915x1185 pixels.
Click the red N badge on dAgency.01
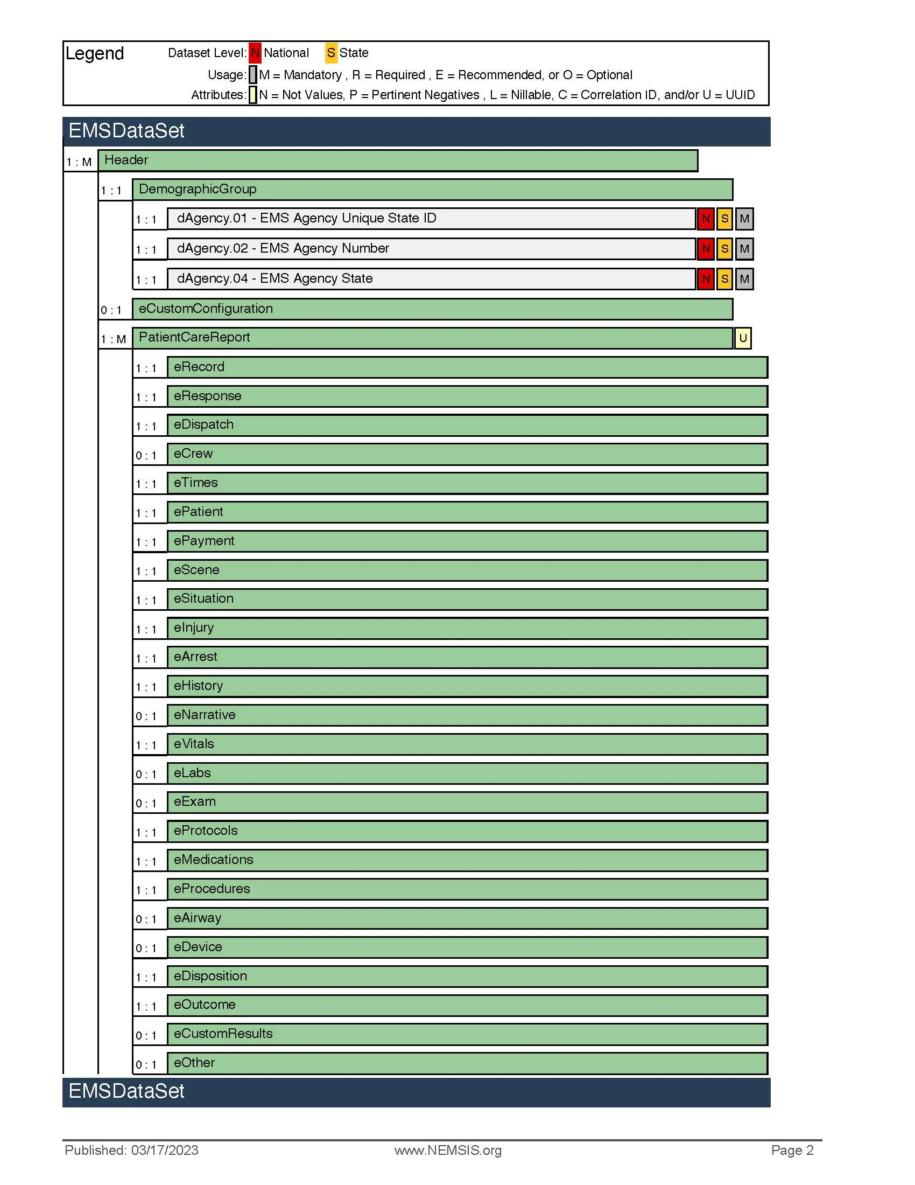coord(705,219)
